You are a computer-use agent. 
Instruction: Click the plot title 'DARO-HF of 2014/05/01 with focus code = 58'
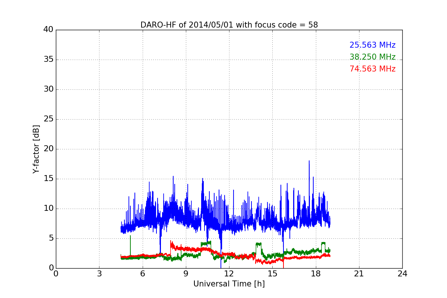point(229,25)
